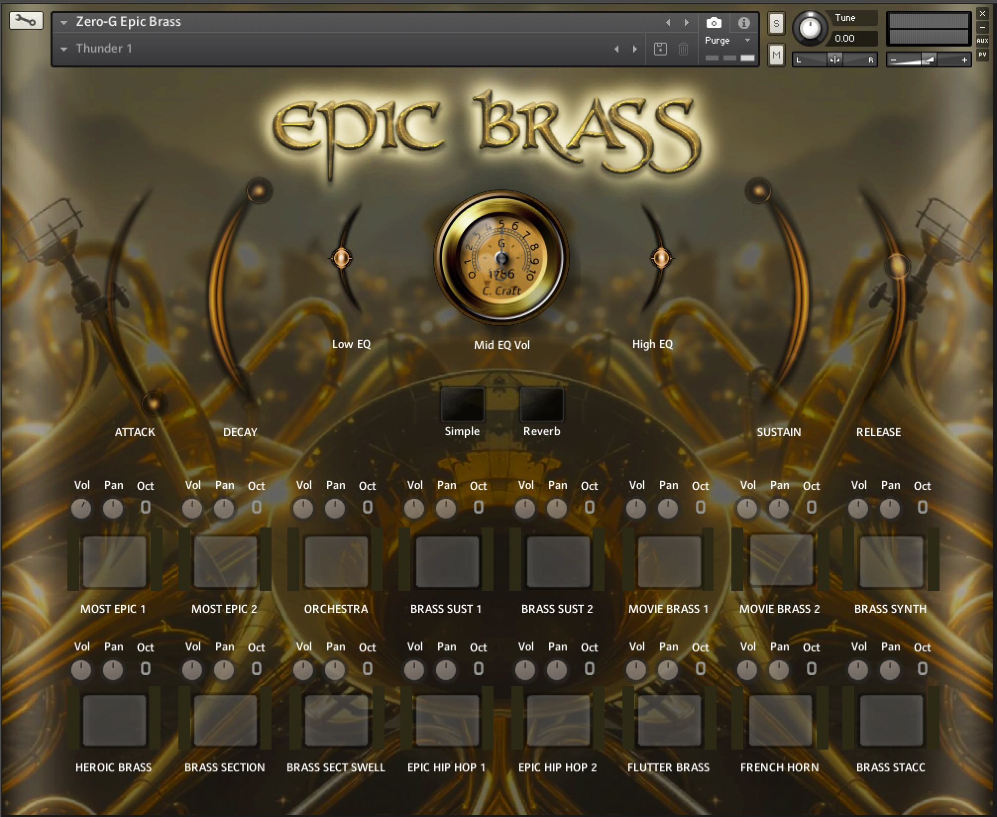Open the Thunder 1 snapshot dropdown
The image size is (997, 817).
pos(64,49)
